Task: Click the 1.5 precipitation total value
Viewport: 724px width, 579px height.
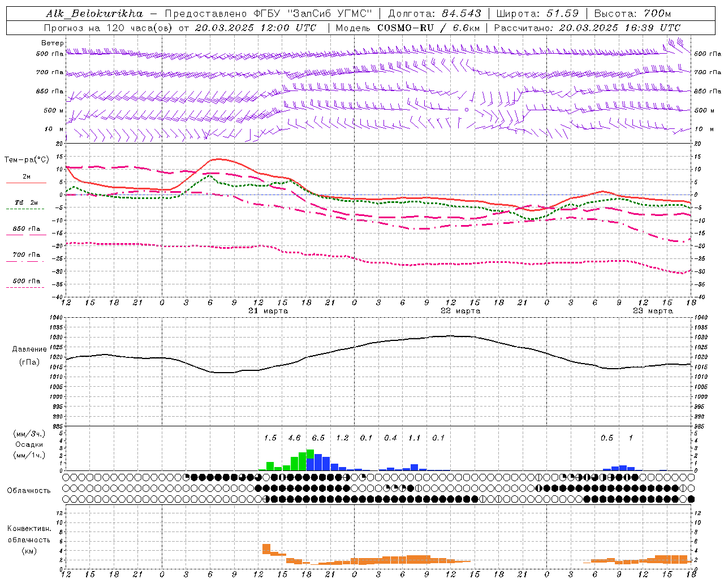Action: (x=270, y=438)
